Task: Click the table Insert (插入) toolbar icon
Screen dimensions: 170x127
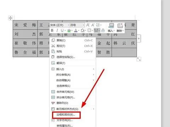Action: click(x=111, y=28)
